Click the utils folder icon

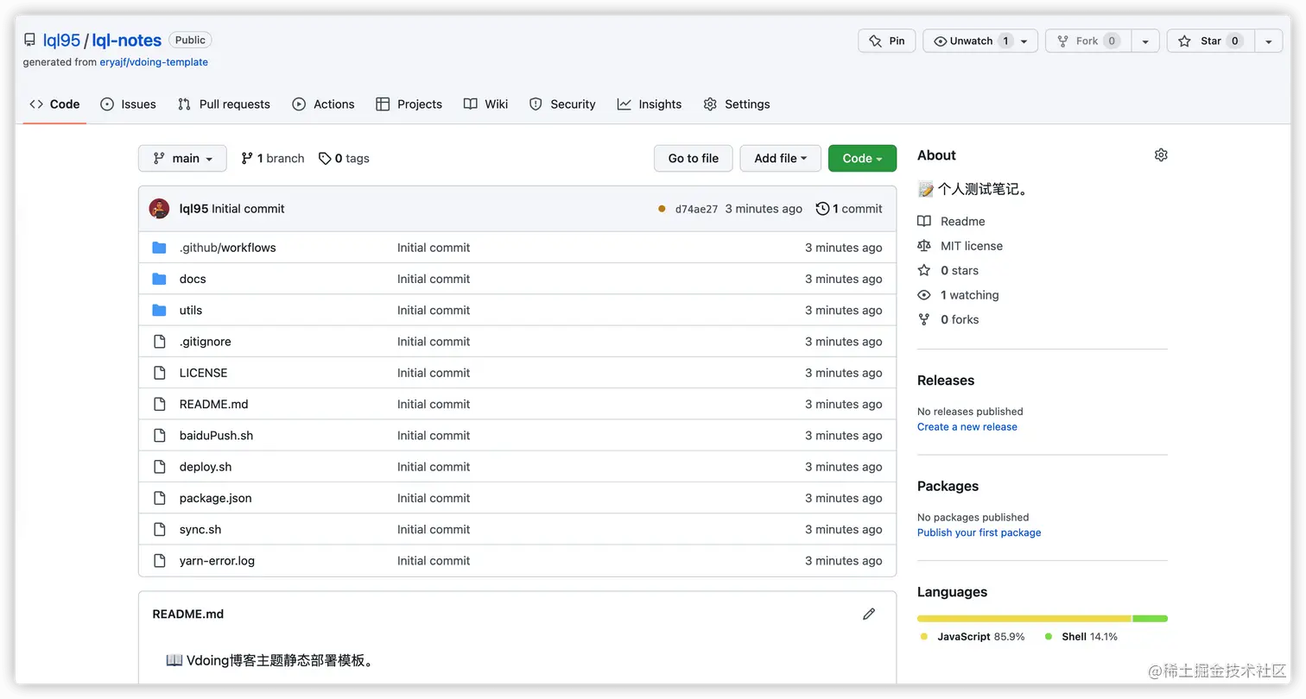pos(159,310)
